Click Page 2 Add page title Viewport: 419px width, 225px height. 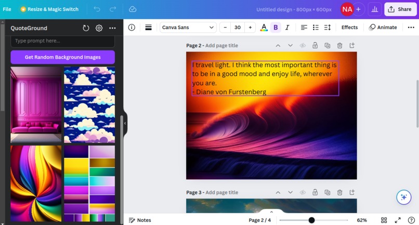point(221,46)
